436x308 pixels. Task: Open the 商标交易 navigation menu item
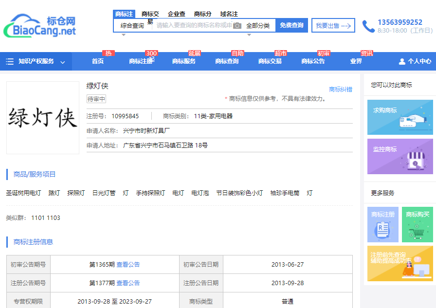[x=270, y=61]
